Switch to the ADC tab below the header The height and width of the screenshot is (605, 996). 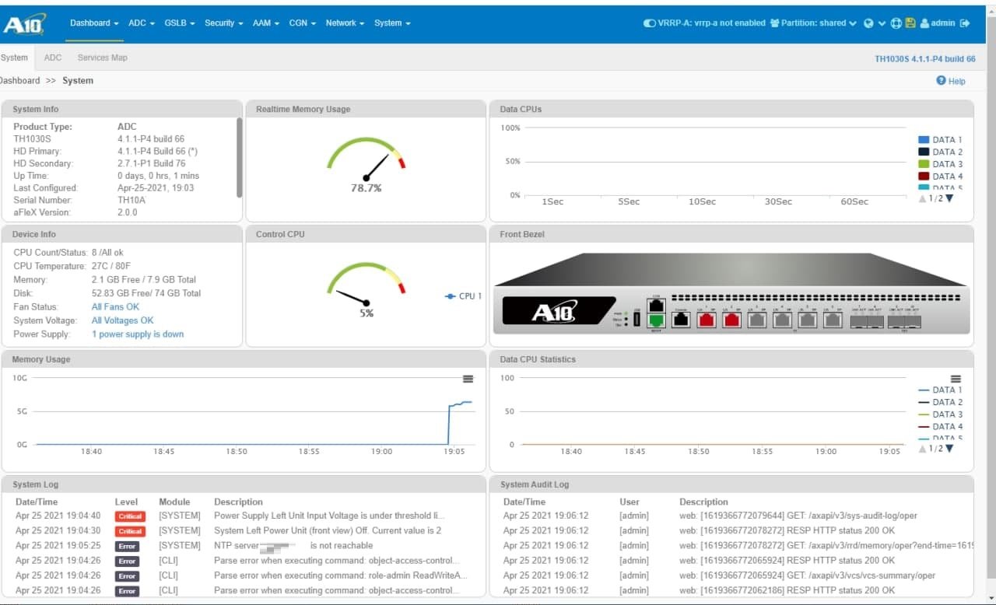click(x=53, y=58)
